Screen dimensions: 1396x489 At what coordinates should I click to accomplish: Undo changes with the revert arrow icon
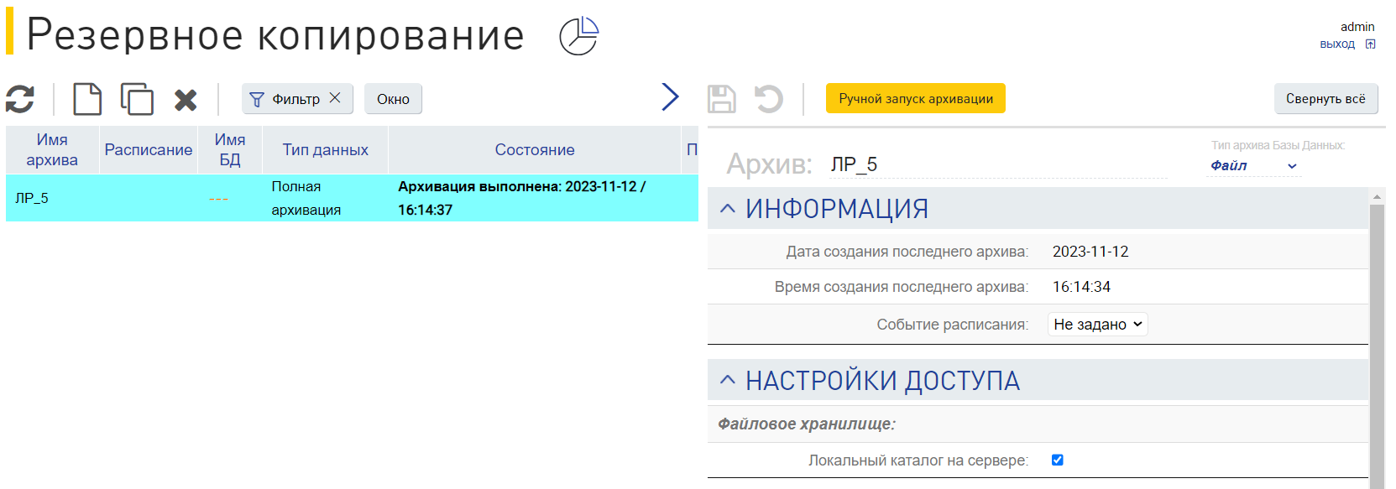[768, 99]
